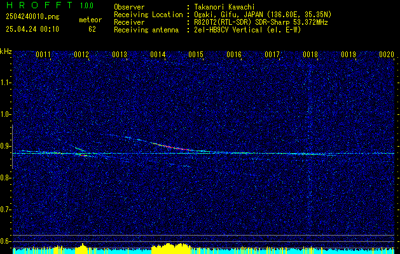The height and width of the screenshot is (254, 400).
Task: Click the 0.7 frequency axis label
Action: (x=5, y=210)
